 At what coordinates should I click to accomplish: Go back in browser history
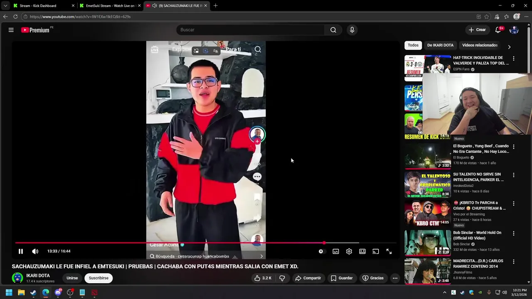(x=5, y=17)
